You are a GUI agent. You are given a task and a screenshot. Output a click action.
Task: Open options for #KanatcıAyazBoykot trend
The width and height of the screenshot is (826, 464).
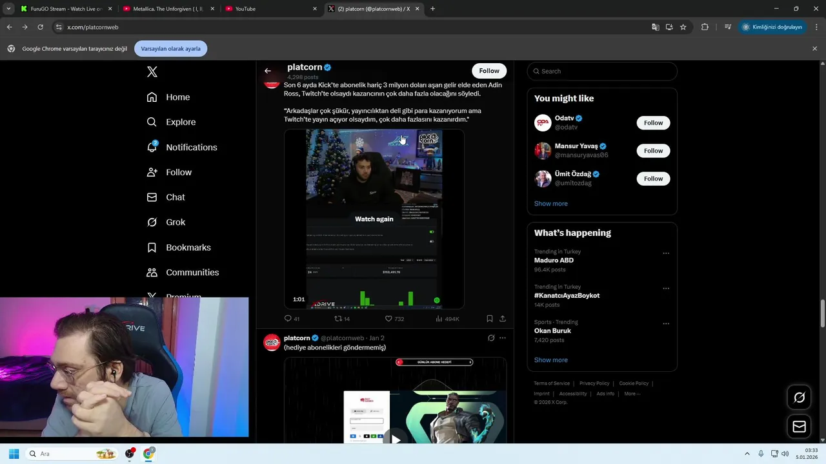pyautogui.click(x=666, y=289)
